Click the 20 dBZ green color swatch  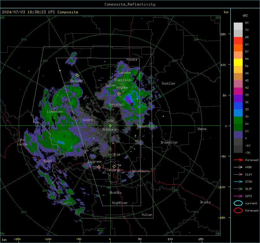click(238, 127)
